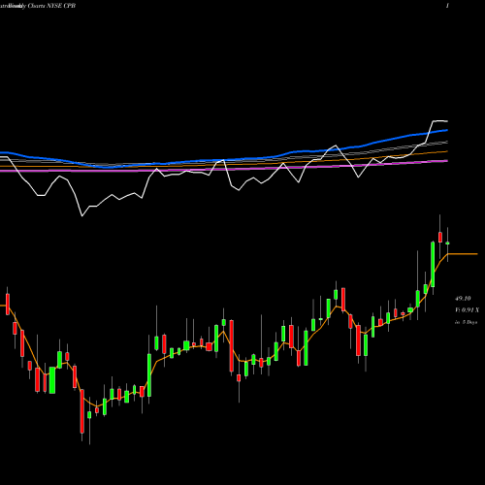Click the last green candlestick on the right

point(447,243)
